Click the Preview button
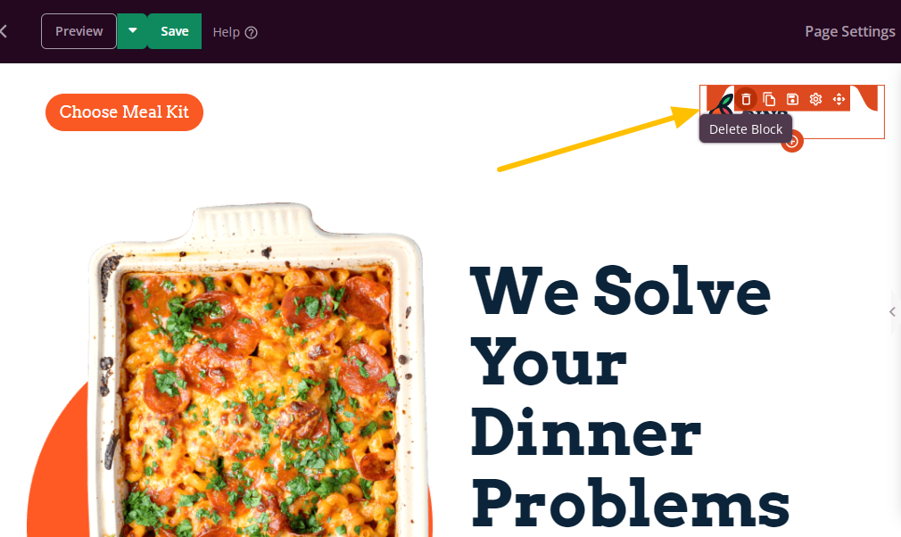Screen dimensions: 901x537 tap(79, 31)
